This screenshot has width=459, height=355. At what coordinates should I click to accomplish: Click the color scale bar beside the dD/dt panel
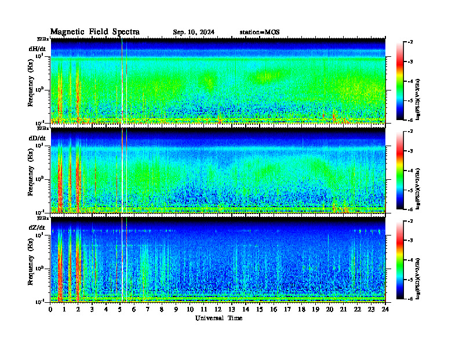pyautogui.click(x=400, y=171)
